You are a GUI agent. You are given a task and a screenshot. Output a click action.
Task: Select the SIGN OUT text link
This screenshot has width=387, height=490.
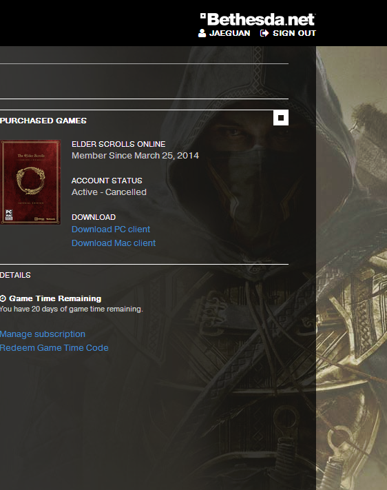[x=294, y=33]
